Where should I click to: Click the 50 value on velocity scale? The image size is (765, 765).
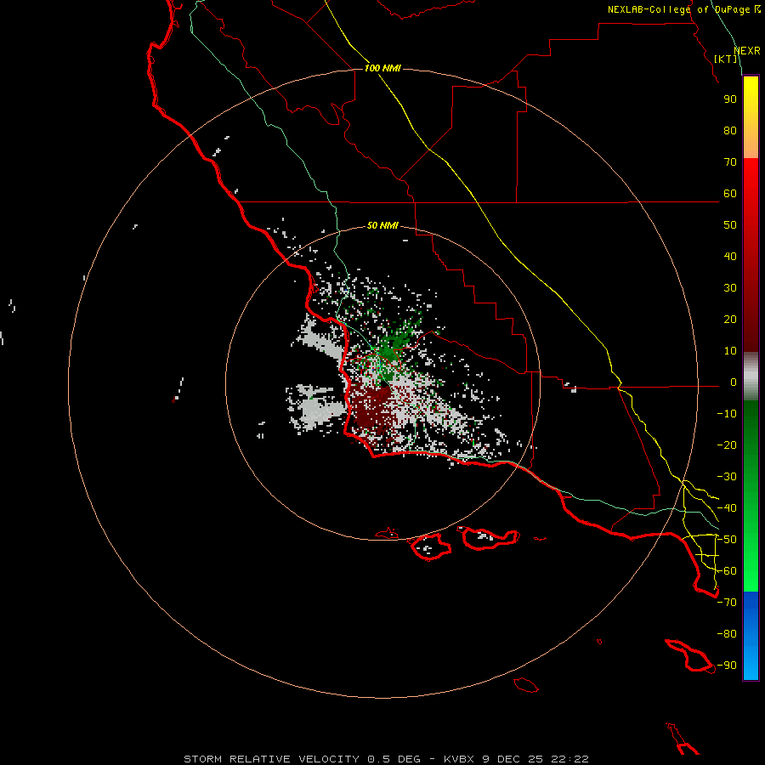730,225
